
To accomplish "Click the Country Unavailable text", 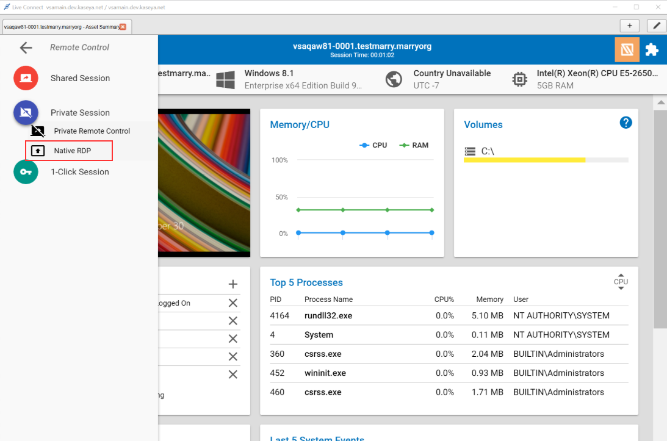I will [x=452, y=73].
